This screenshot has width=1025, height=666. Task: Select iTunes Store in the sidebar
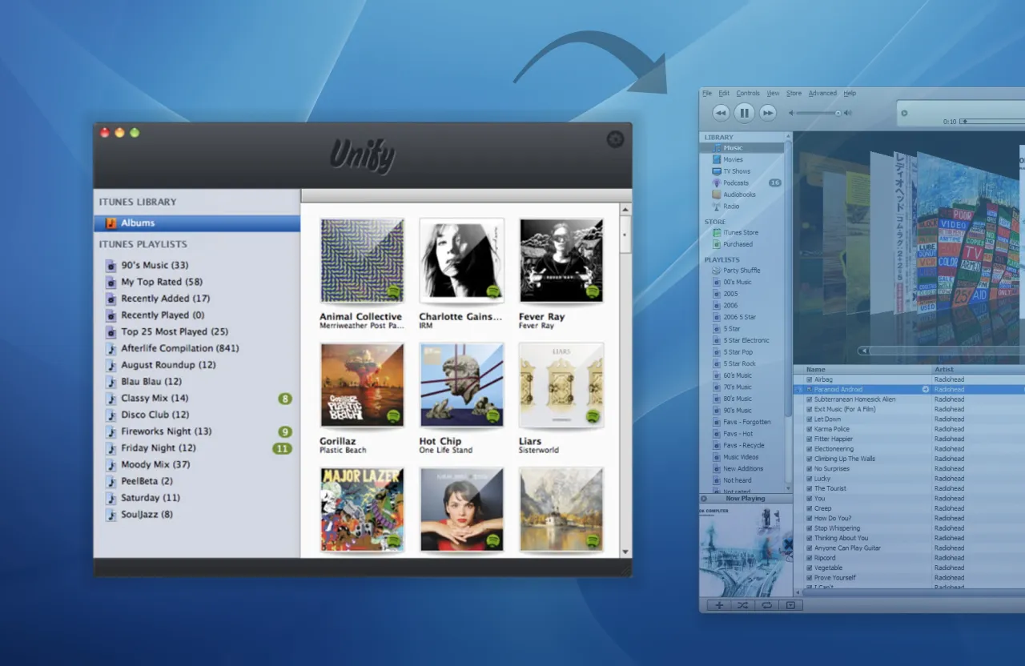pyautogui.click(x=740, y=232)
